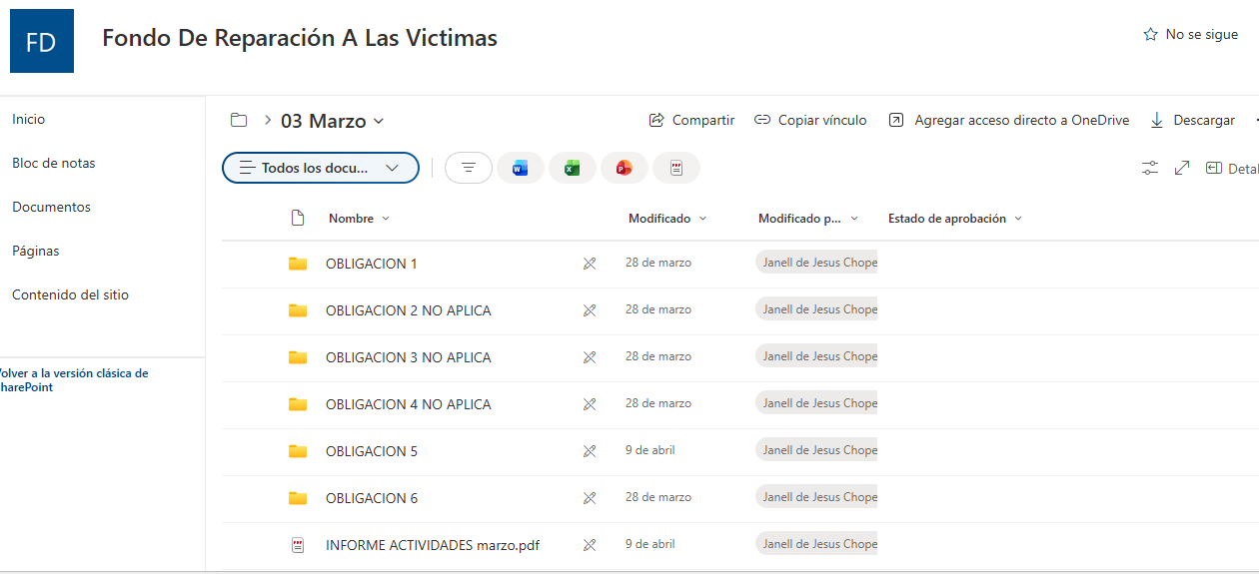The width and height of the screenshot is (1259, 574).
Task: Filter by Excel files icon
Action: coord(572,168)
